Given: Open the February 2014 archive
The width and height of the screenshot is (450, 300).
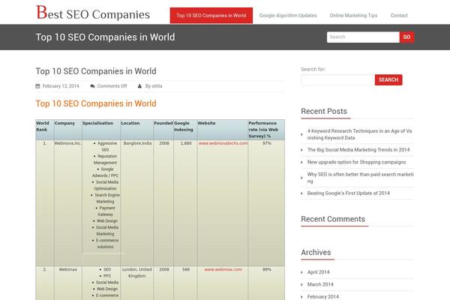Looking at the screenshot, I should pyautogui.click(x=322, y=297).
